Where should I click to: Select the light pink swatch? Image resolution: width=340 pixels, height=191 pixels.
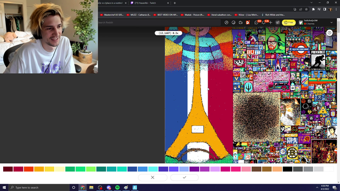click(x=246, y=169)
